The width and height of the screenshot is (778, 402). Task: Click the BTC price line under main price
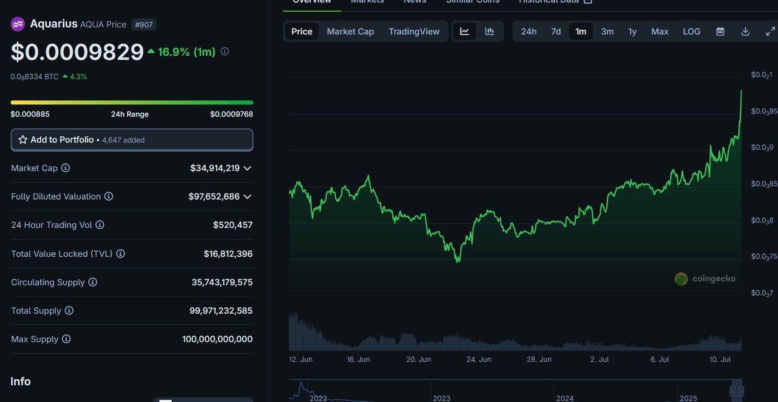pos(49,77)
